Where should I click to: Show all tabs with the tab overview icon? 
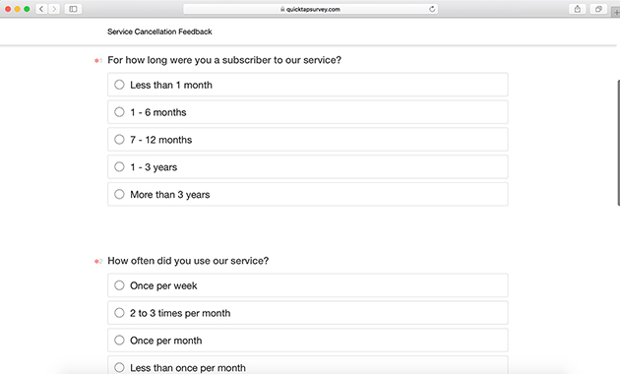tap(598, 9)
